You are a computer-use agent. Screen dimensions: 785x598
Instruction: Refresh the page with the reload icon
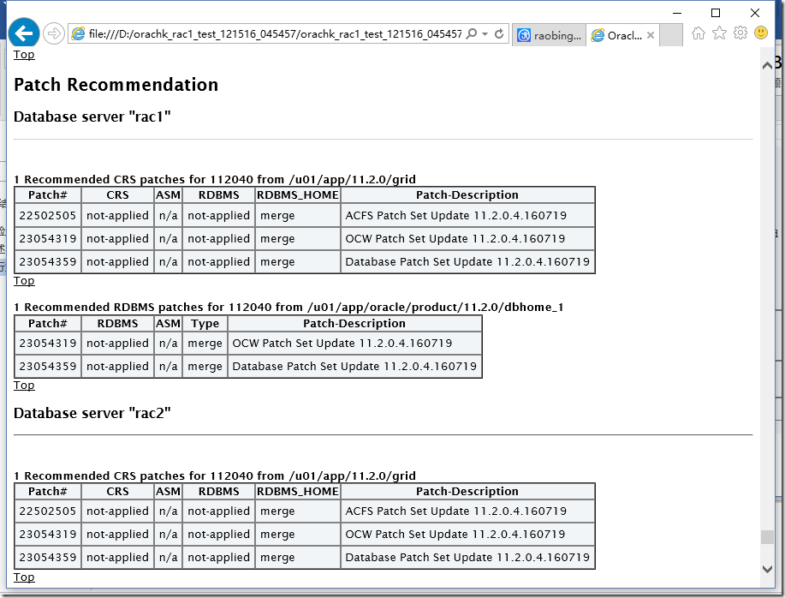[499, 34]
